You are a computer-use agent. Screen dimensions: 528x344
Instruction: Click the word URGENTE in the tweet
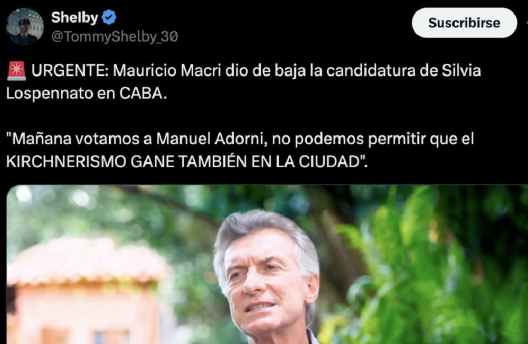click(x=70, y=71)
